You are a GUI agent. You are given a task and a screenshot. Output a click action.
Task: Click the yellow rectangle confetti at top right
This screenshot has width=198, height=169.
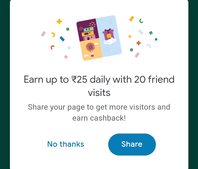[x=132, y=19]
